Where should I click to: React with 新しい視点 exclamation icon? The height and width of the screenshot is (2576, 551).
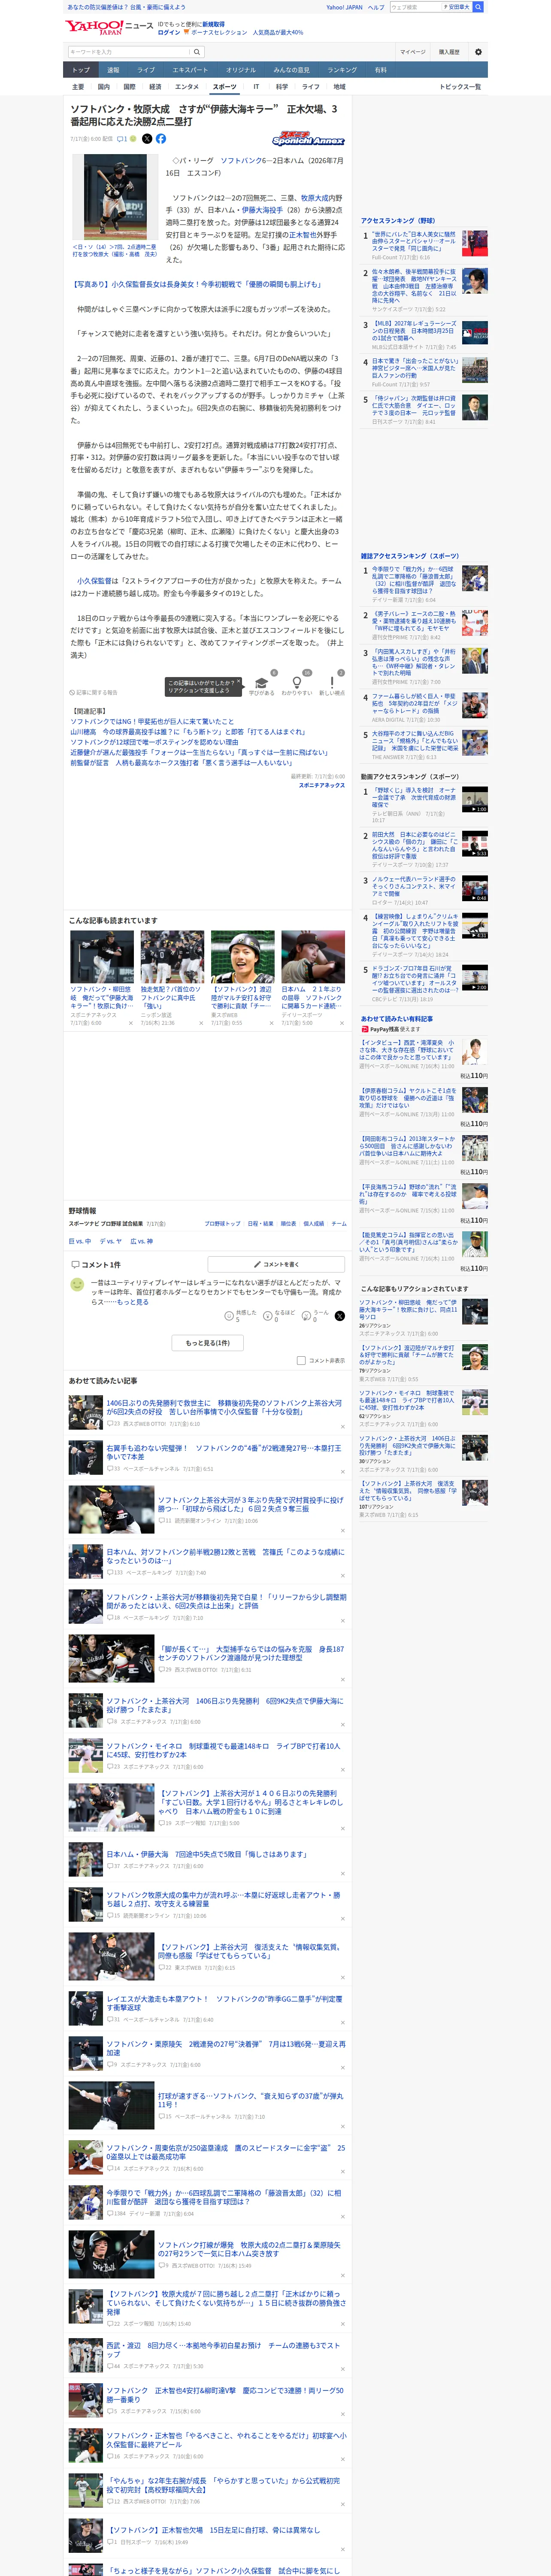pos(332,683)
